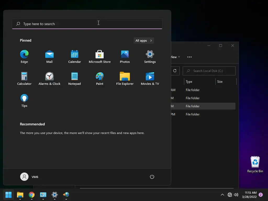Screen dimensions: 268x201
Task: Click the Windows Start button on taskbar
Action: [9, 195]
